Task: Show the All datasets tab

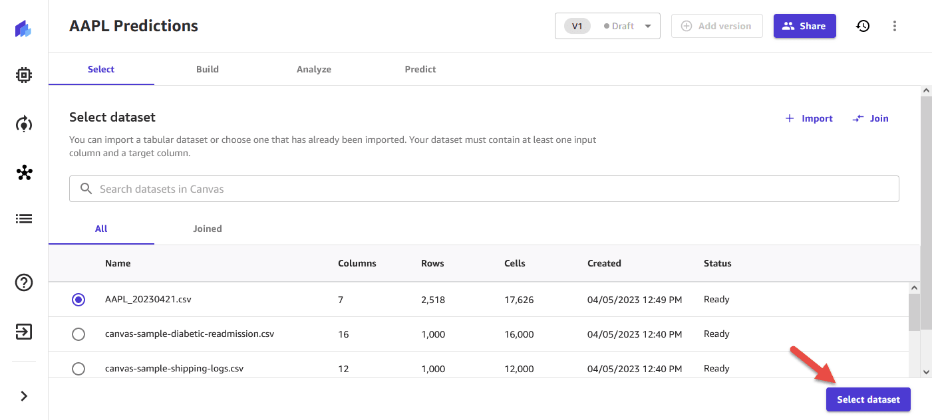Action: [x=101, y=229]
